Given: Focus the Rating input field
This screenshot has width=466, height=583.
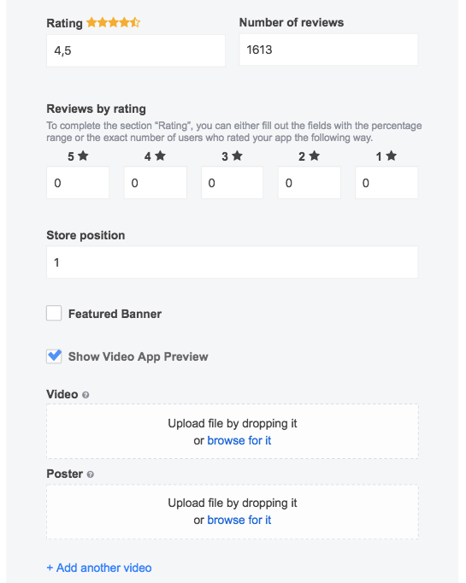Looking at the screenshot, I should click(136, 50).
